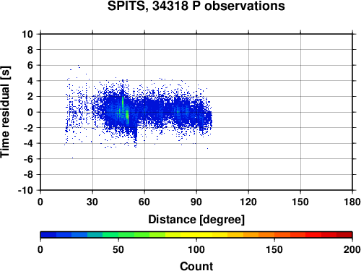Click the y-axis tick label 10

pyautogui.click(x=27, y=34)
